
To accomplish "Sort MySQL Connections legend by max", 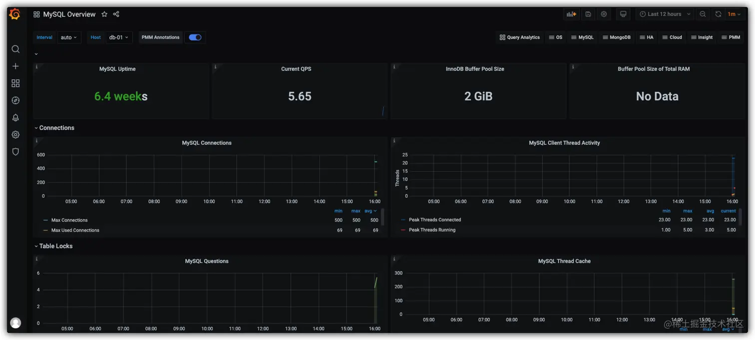I will pyautogui.click(x=356, y=211).
